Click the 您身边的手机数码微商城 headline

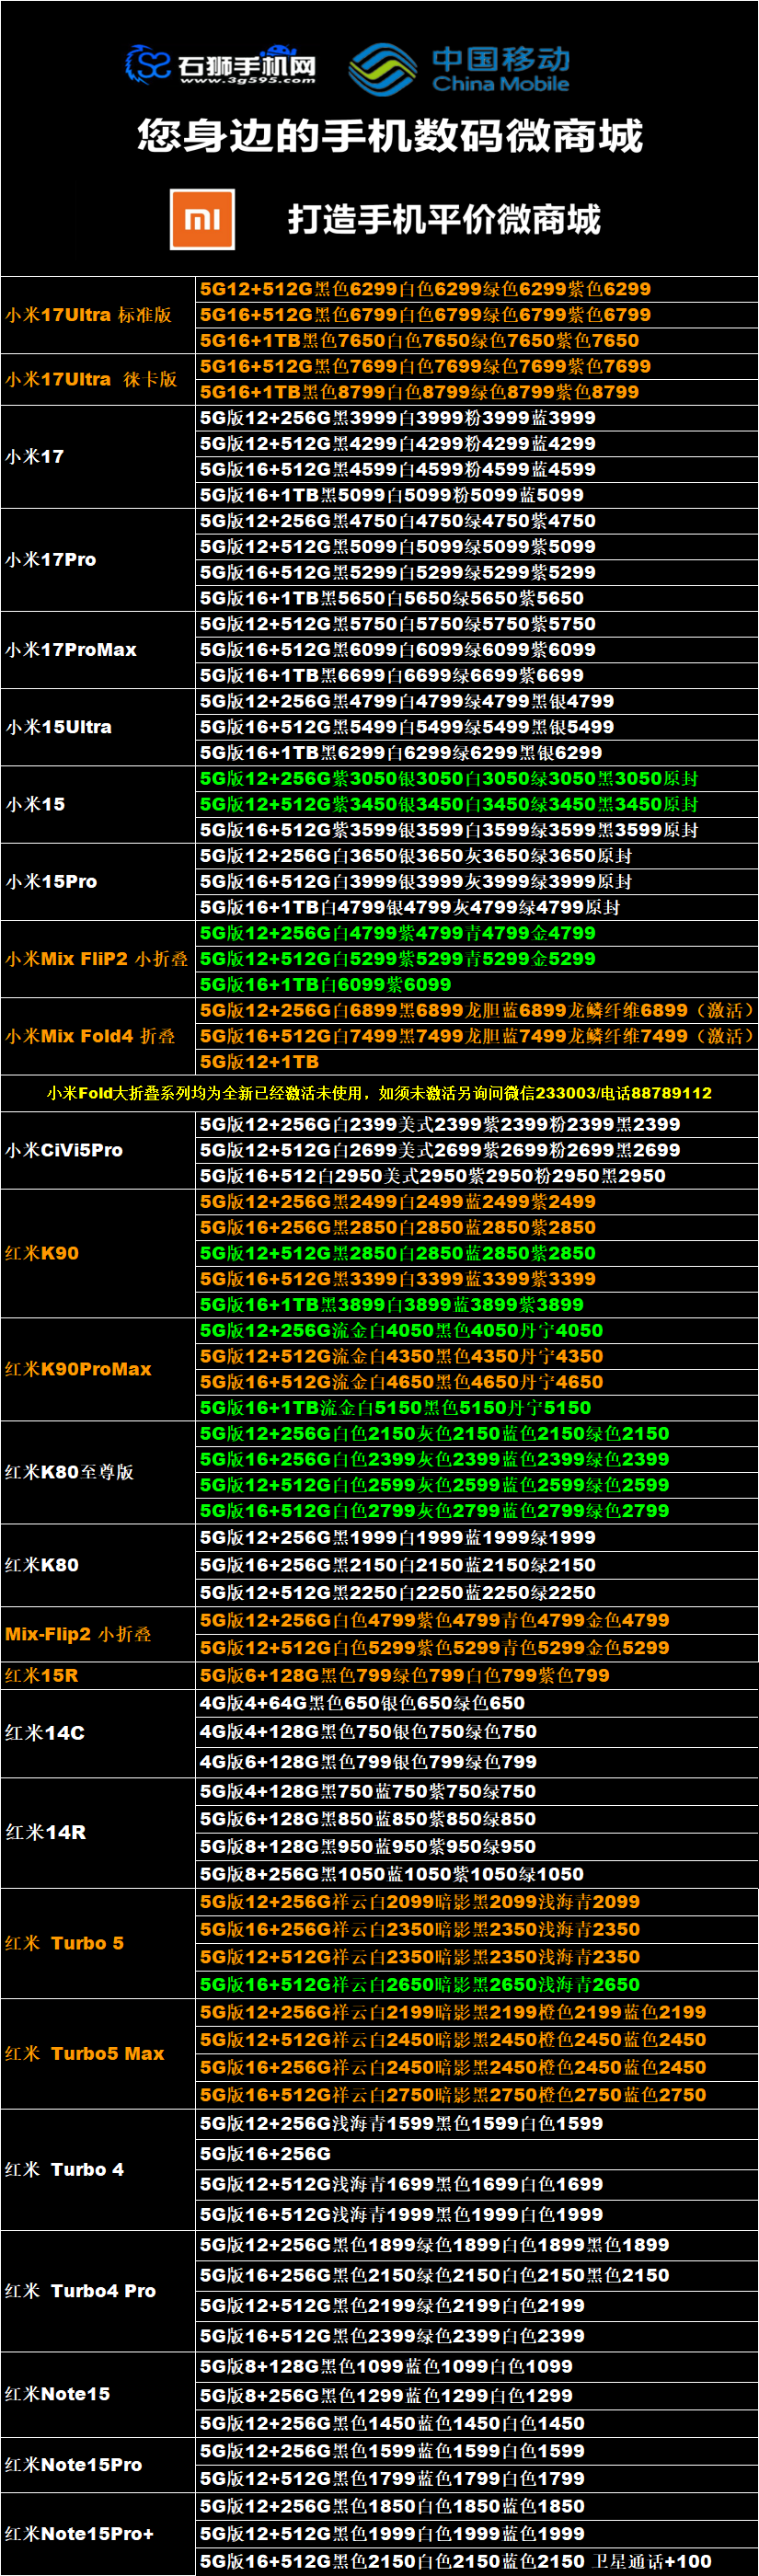[x=389, y=136]
